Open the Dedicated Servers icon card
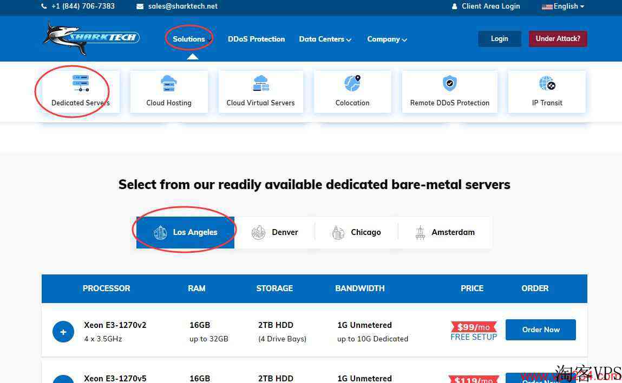Image resolution: width=622 pixels, height=383 pixels. click(x=81, y=91)
